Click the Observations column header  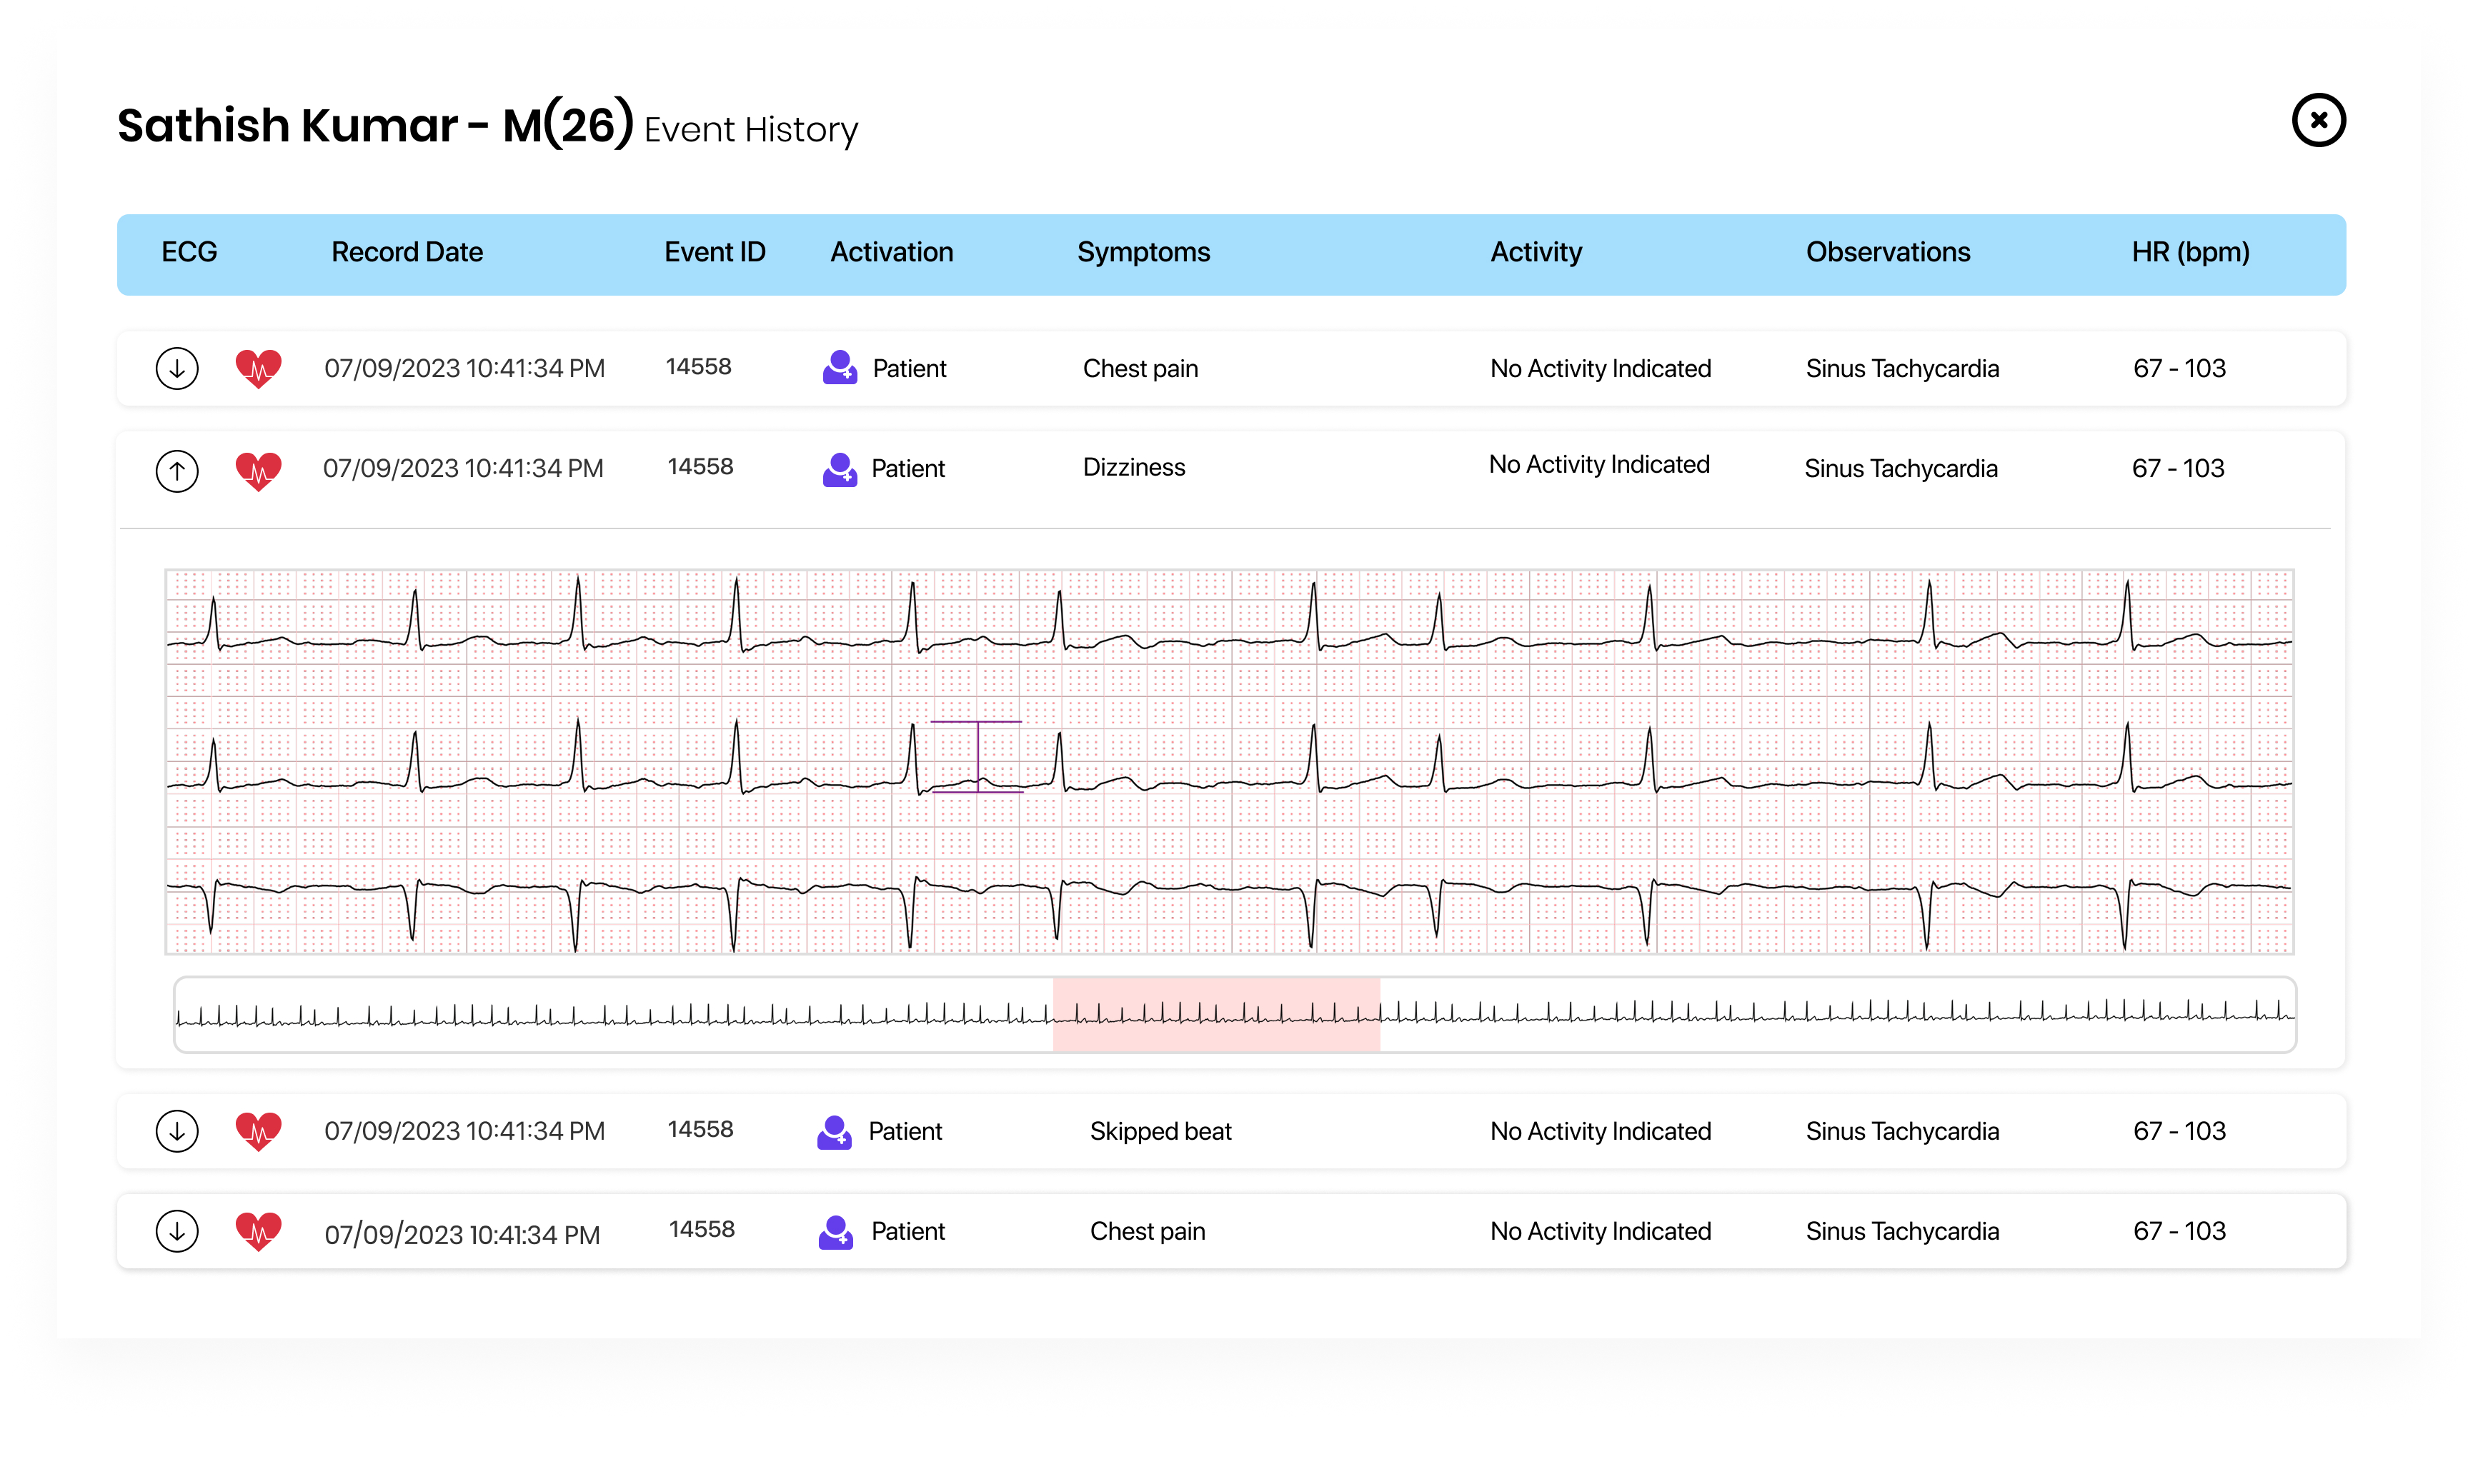coord(1887,252)
